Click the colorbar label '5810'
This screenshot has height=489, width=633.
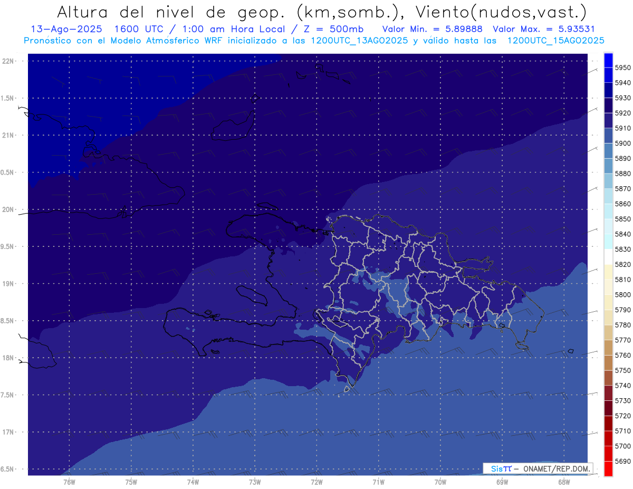click(x=623, y=280)
